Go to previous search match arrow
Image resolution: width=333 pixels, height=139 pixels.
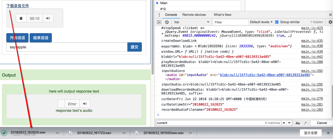click(x=284, y=123)
